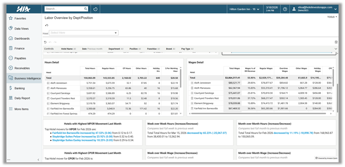Click Wages Detail scroll right arrow

pos(331,113)
